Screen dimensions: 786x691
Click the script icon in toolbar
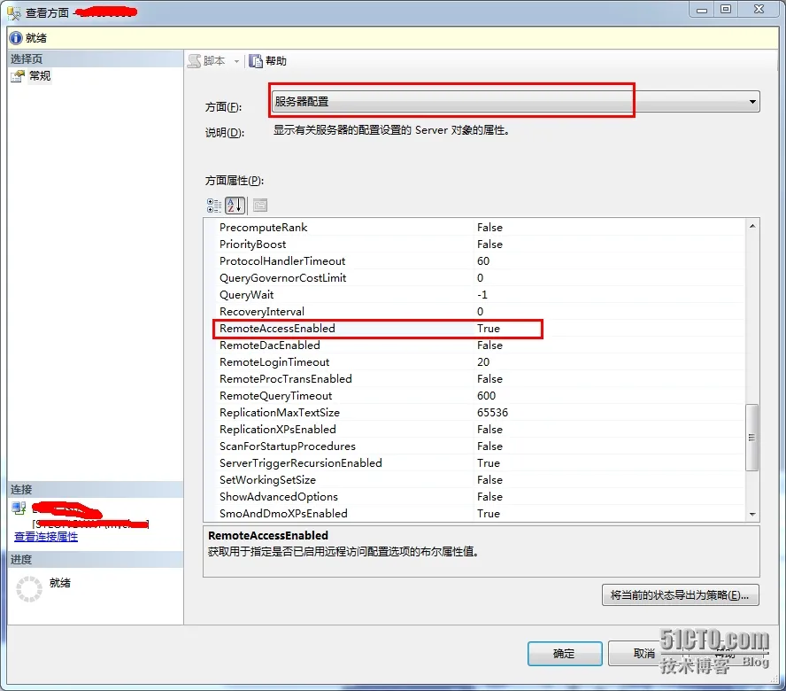194,61
